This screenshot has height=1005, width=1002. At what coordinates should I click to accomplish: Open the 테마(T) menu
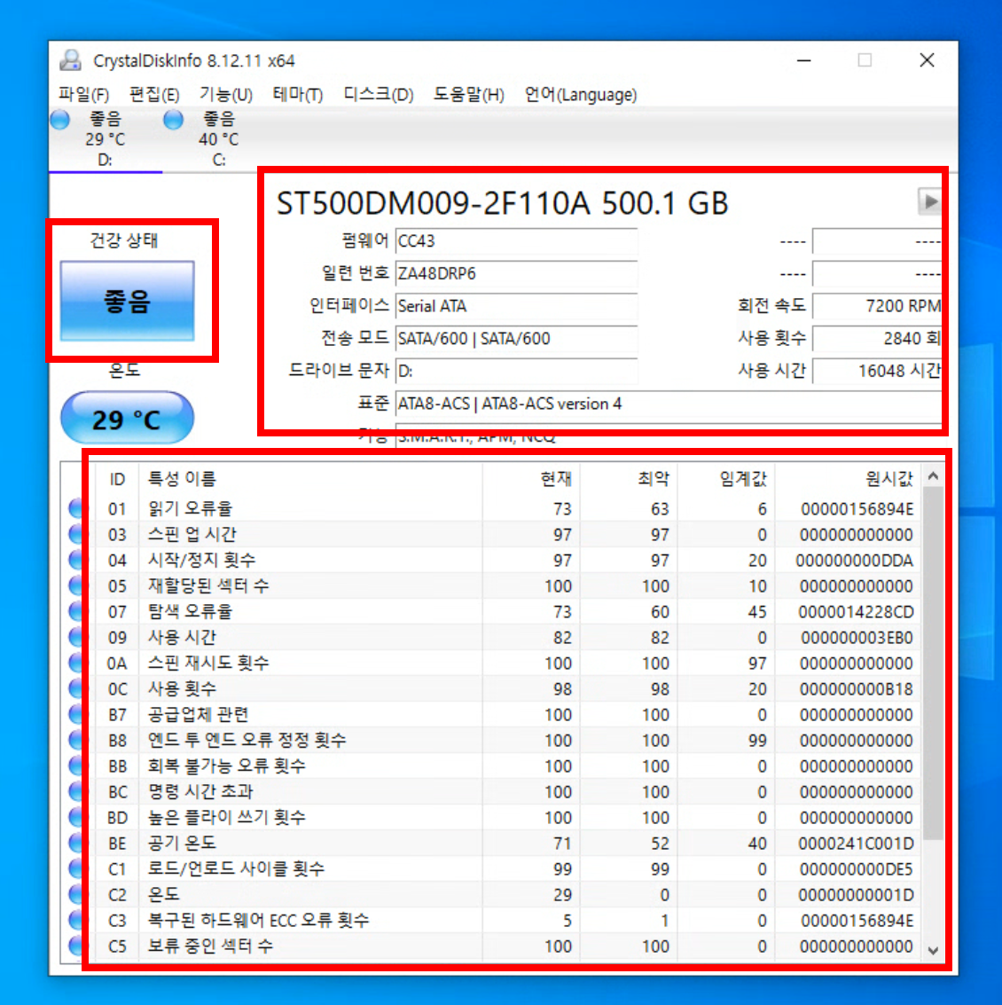[x=297, y=95]
